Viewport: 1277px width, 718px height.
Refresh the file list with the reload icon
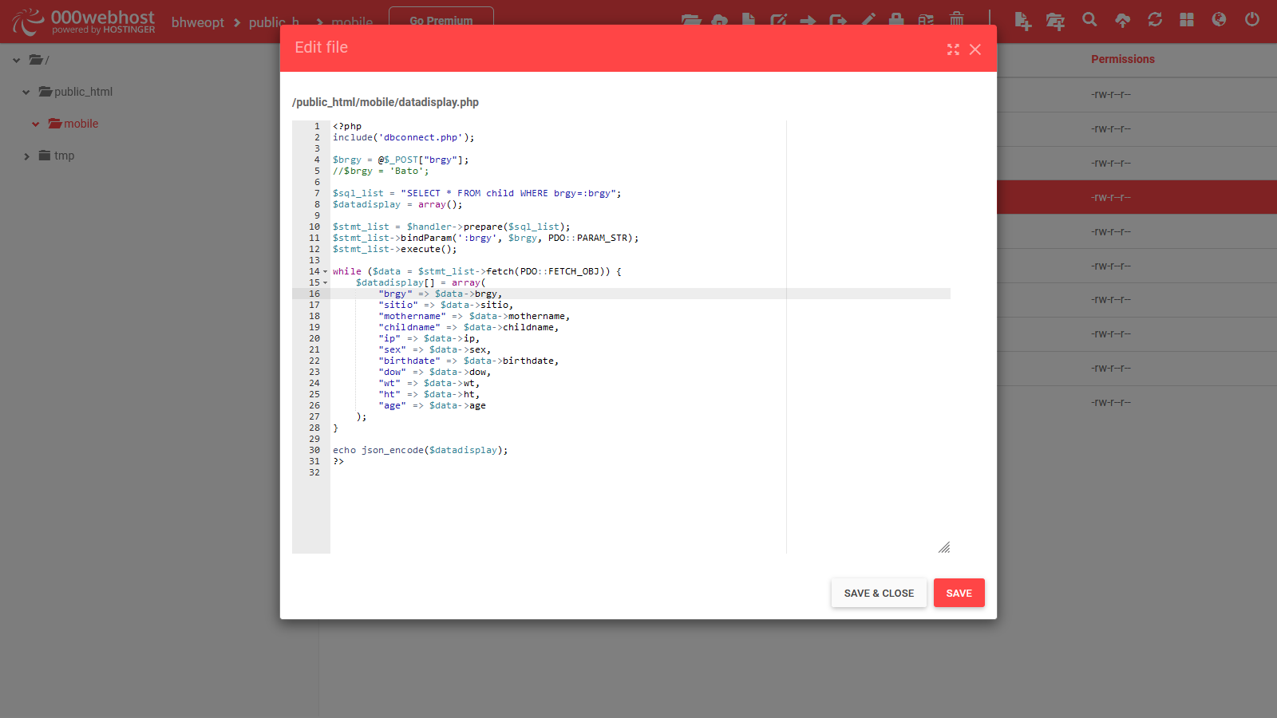click(1155, 20)
